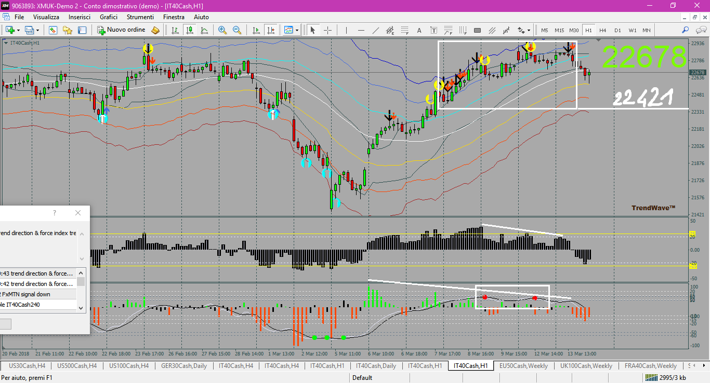Open the File menu
Image resolution: width=710 pixels, height=383 pixels.
point(19,17)
